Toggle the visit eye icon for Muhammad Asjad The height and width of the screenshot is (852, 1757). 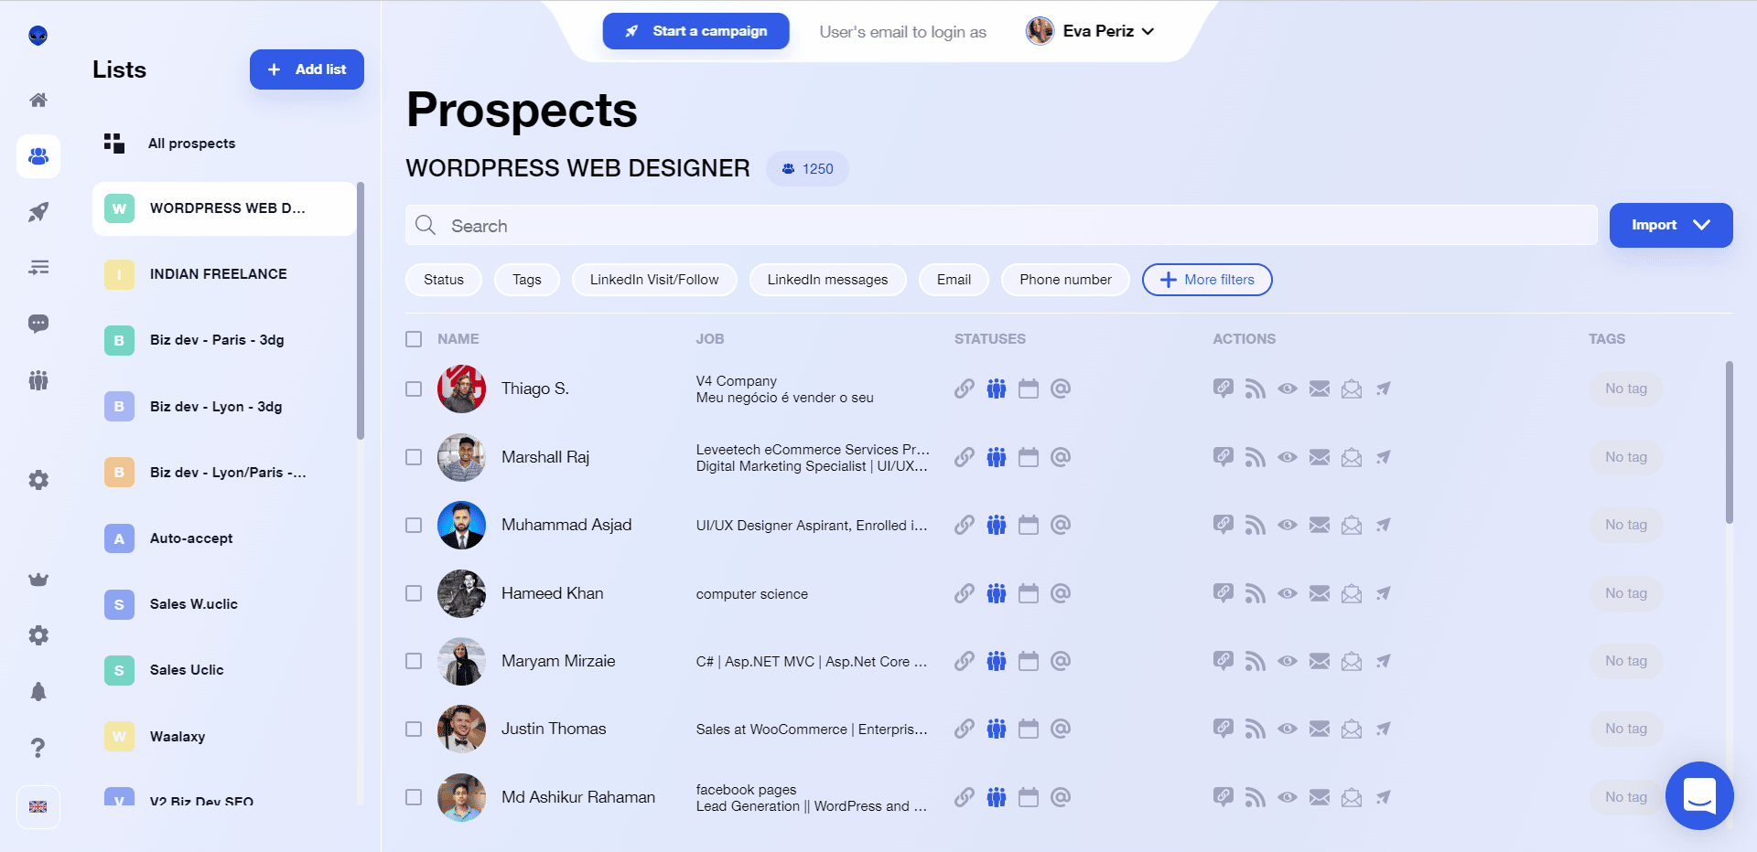pos(1288,525)
